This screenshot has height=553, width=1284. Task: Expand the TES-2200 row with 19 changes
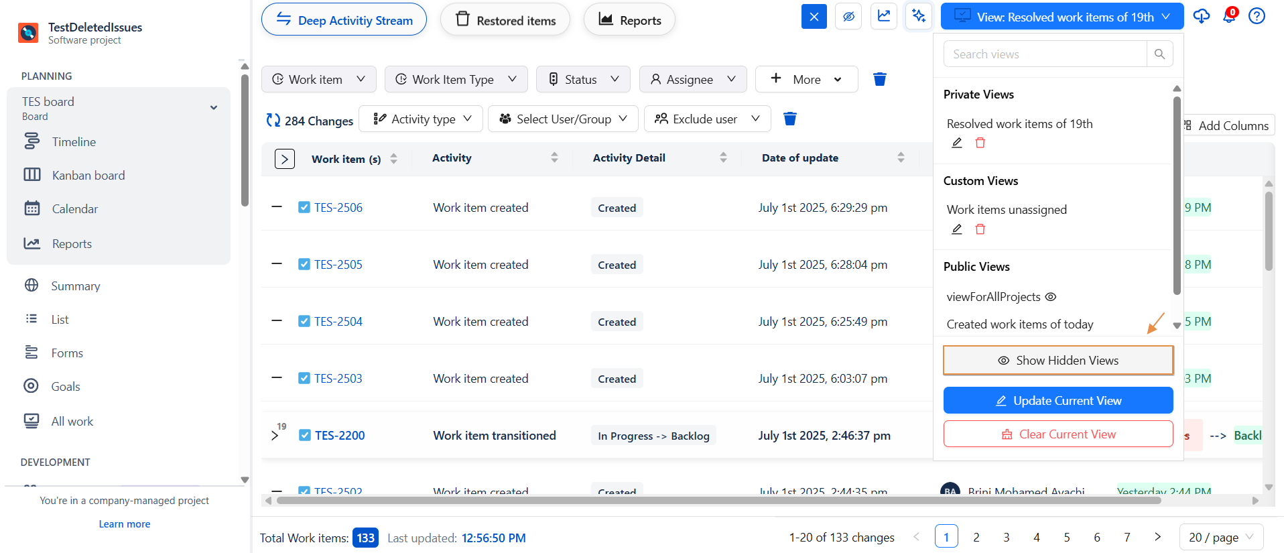pyautogui.click(x=275, y=435)
